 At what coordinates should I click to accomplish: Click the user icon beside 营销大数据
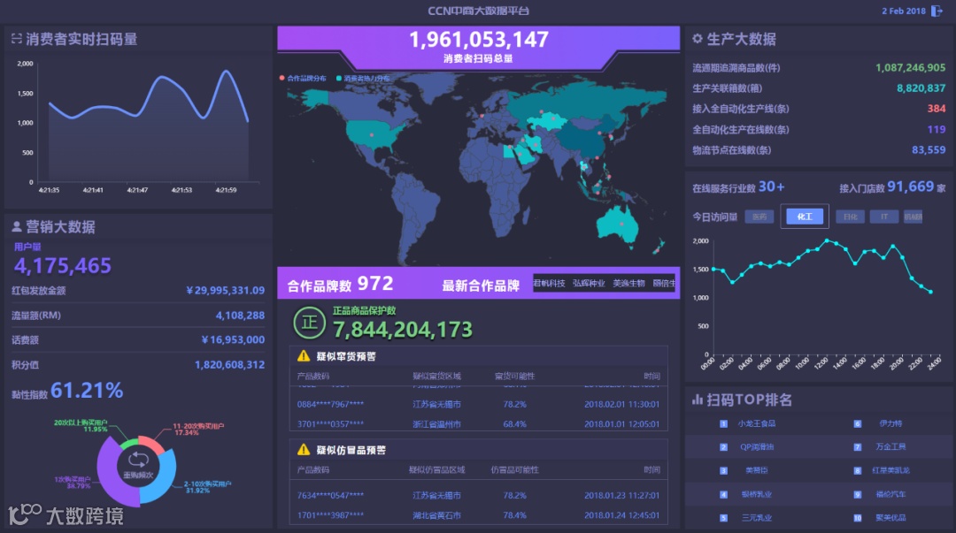(x=17, y=226)
